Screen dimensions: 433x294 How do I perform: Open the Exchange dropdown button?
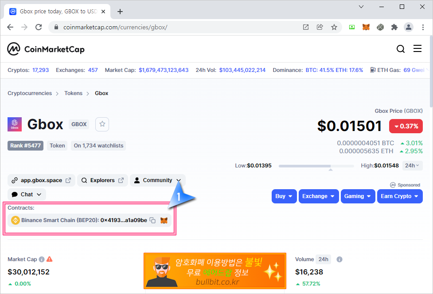pos(319,196)
